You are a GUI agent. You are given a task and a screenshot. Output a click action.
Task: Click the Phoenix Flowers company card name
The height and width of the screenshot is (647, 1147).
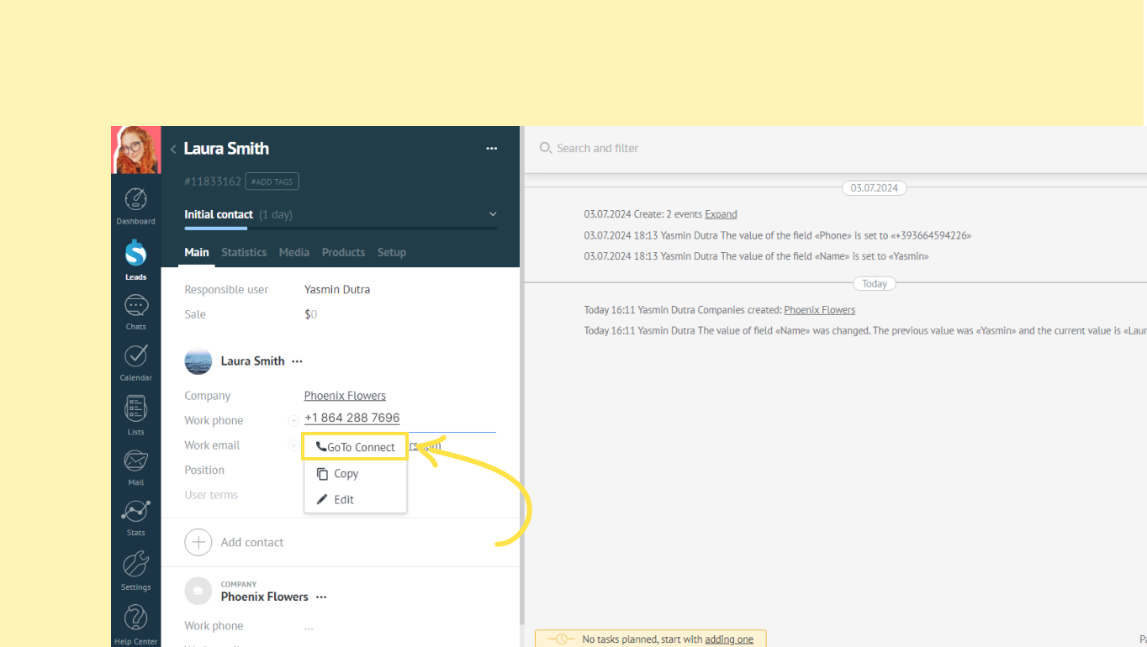pos(265,597)
